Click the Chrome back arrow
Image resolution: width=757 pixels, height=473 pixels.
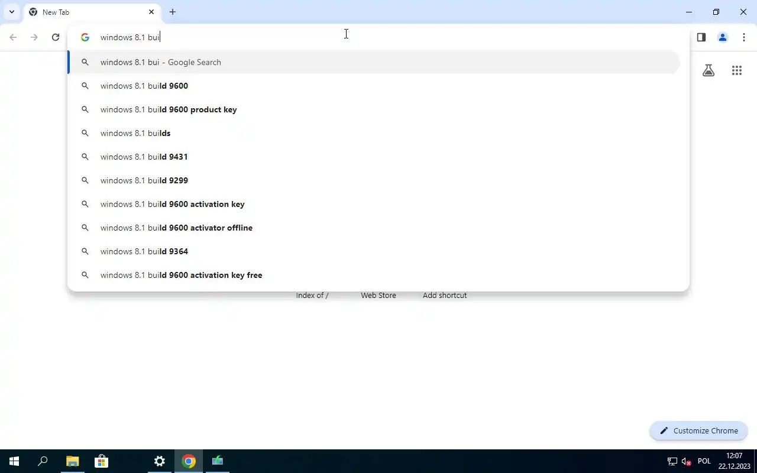[13, 37]
